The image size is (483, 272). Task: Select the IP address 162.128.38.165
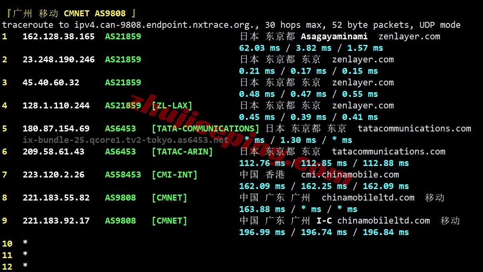(x=59, y=37)
